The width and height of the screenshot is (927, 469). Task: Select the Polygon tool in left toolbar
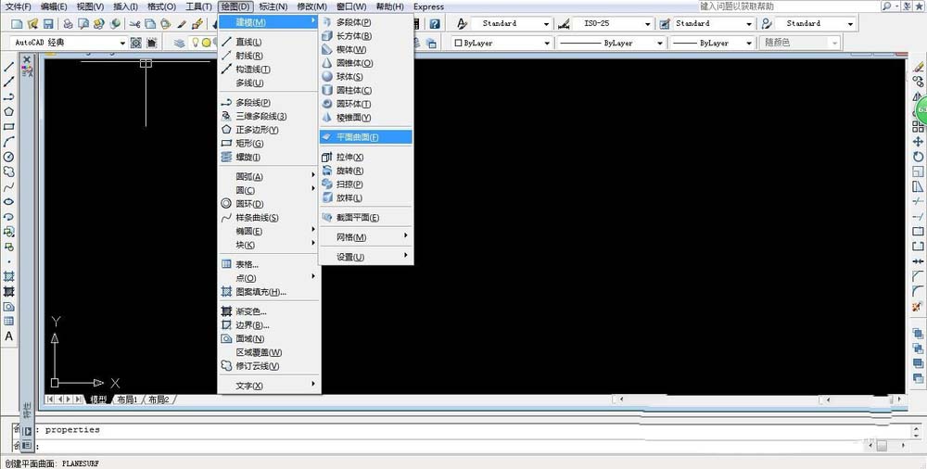(9, 112)
